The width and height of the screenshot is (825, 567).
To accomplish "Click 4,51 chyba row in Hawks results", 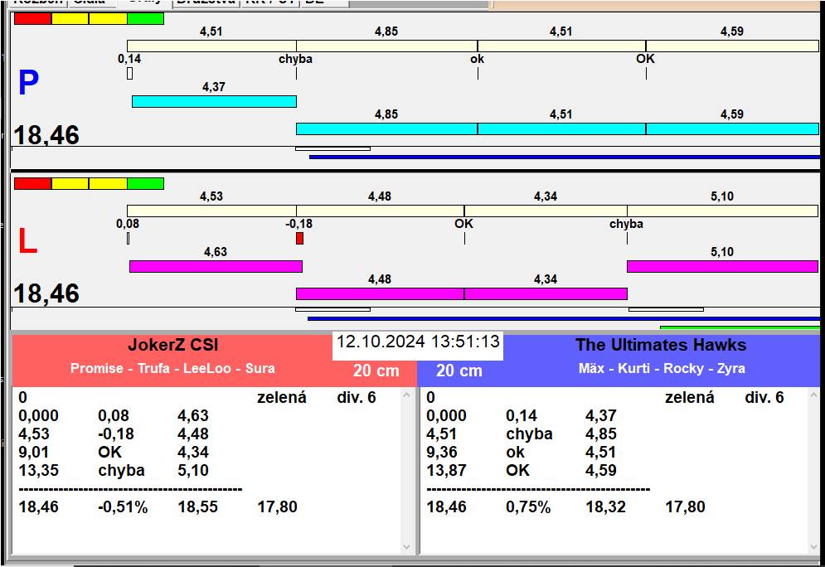I will (522, 434).
